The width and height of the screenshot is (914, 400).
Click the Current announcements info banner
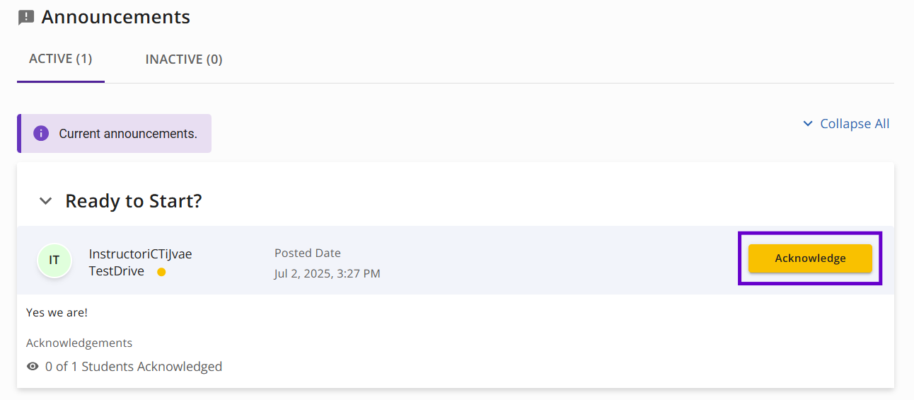tap(114, 133)
